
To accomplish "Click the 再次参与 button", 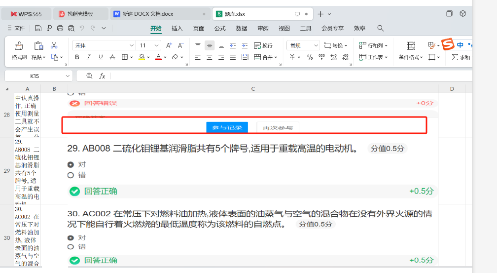I will pos(278,127).
